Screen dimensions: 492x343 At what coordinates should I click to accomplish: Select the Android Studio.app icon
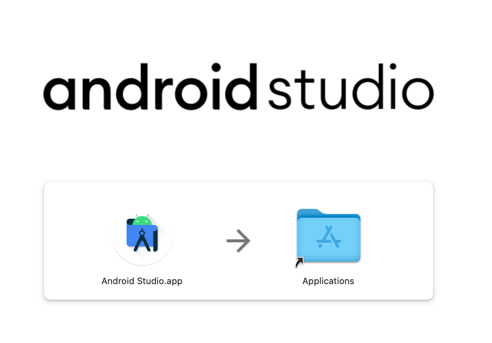pyautogui.click(x=142, y=239)
